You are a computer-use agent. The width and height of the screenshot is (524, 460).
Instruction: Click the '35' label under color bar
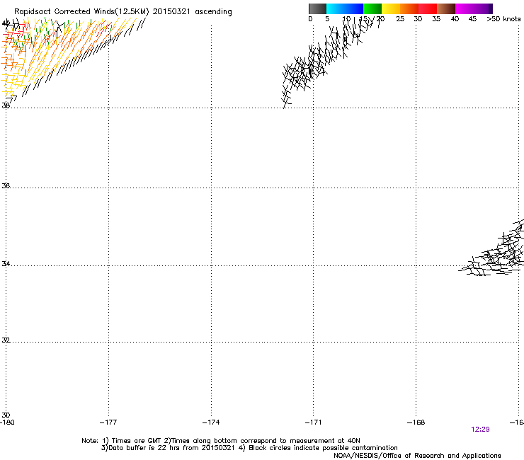[436, 19]
